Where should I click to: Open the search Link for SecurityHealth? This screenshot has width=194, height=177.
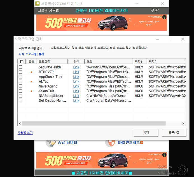pos(76,67)
